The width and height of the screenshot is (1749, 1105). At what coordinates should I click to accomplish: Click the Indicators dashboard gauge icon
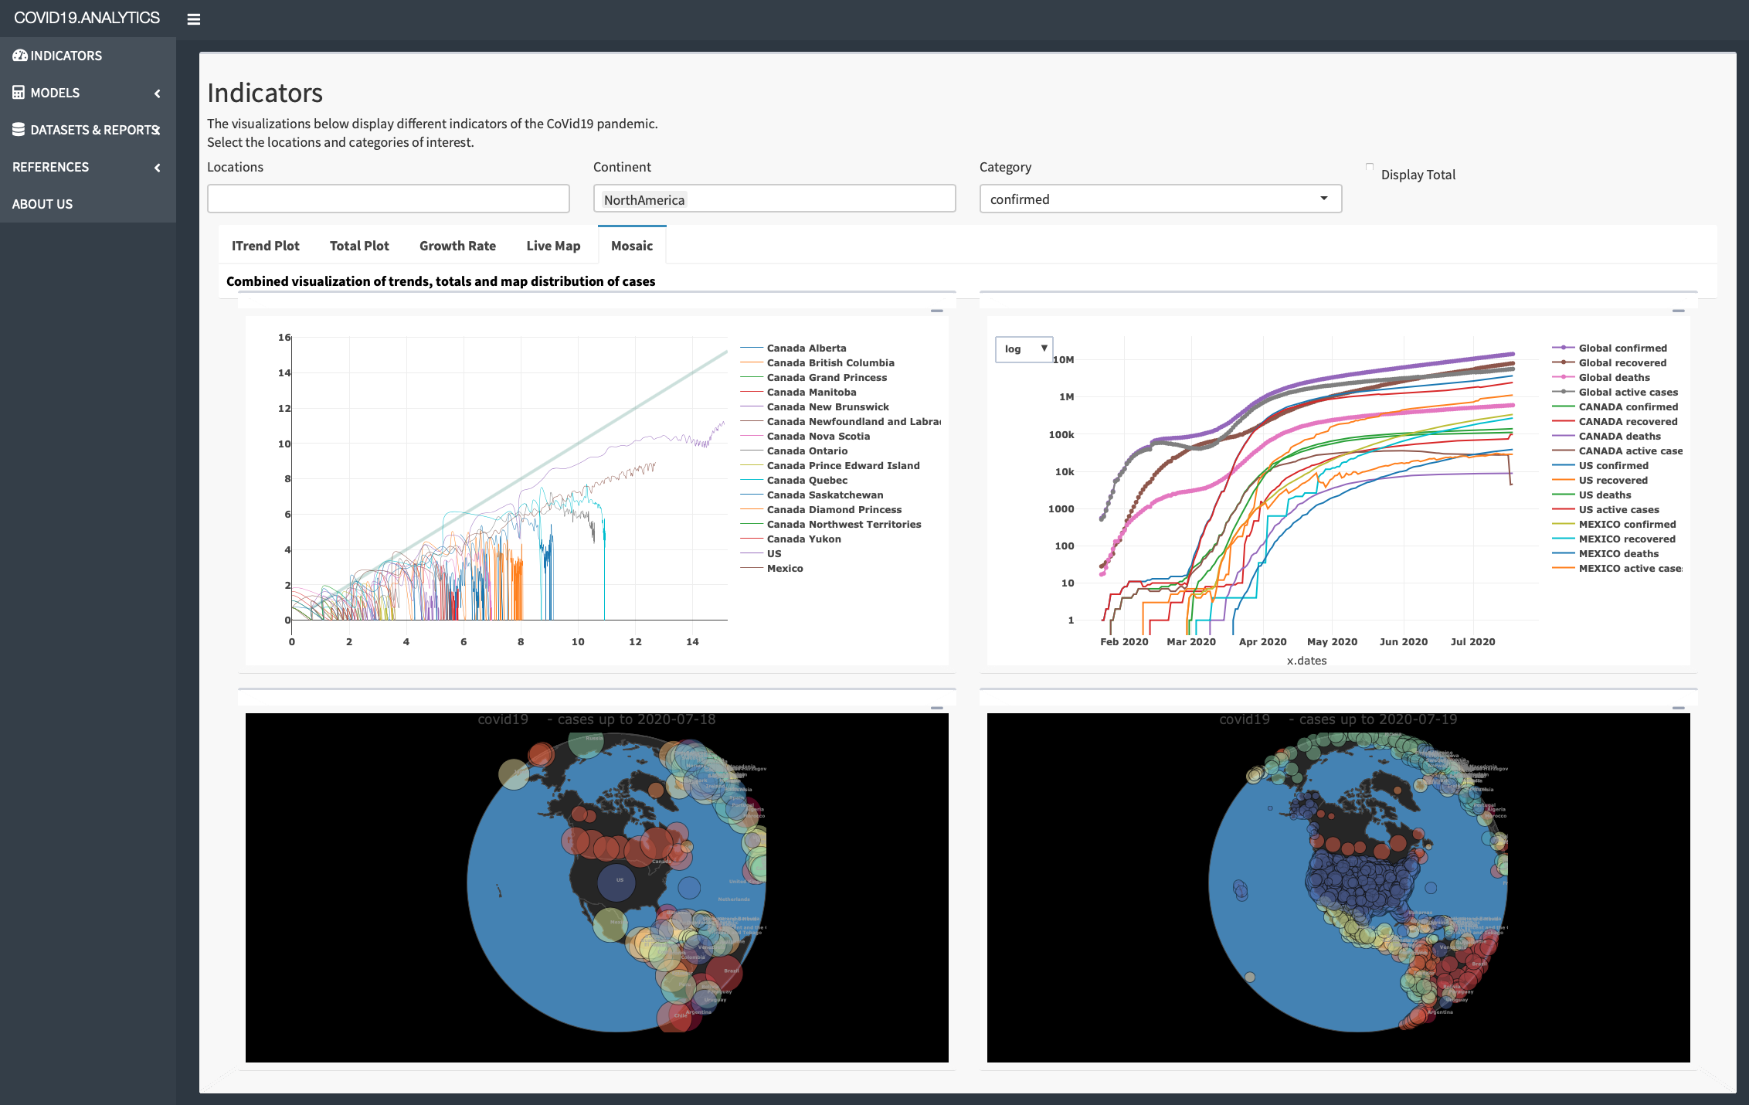click(x=19, y=56)
